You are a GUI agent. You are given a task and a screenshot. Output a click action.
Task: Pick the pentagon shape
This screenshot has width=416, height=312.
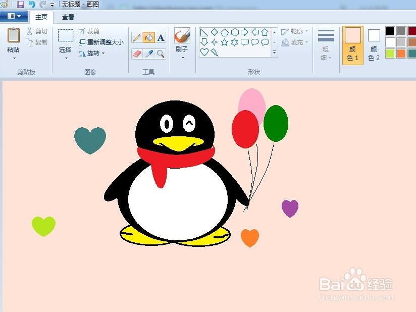point(225,32)
